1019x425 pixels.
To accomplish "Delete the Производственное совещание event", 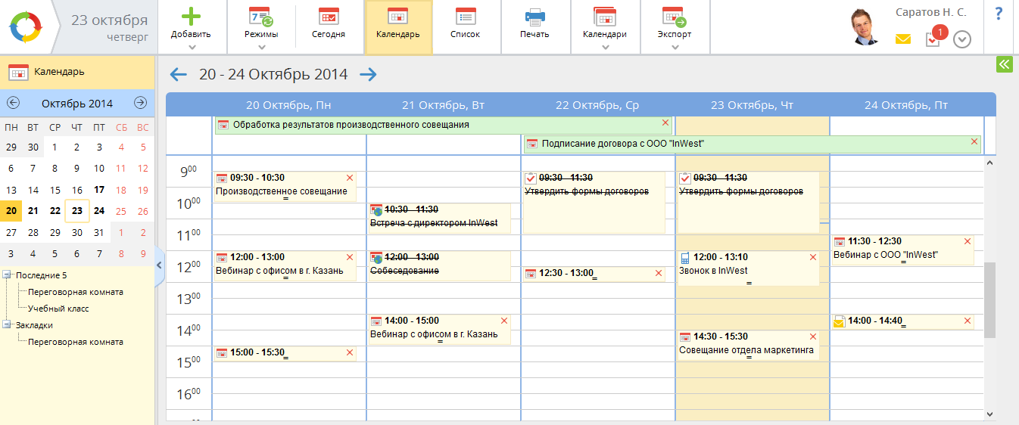I will pyautogui.click(x=350, y=178).
